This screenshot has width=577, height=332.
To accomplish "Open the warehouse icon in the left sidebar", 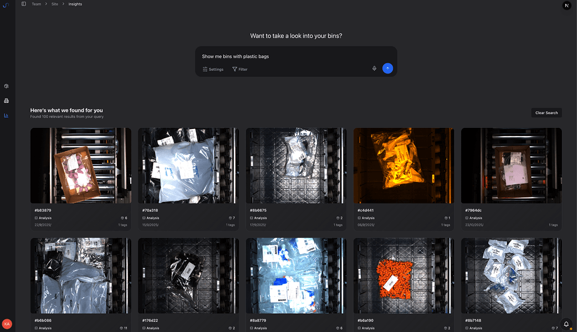I will point(6,101).
